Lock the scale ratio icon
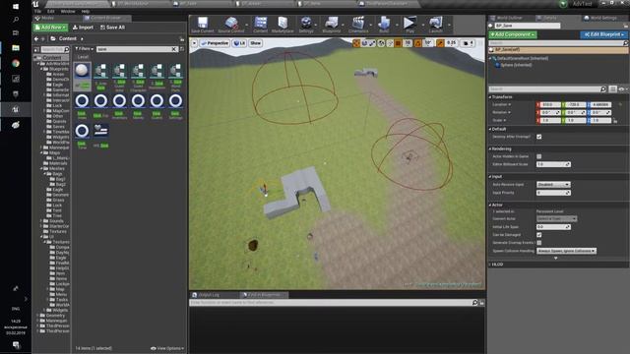 [615, 120]
